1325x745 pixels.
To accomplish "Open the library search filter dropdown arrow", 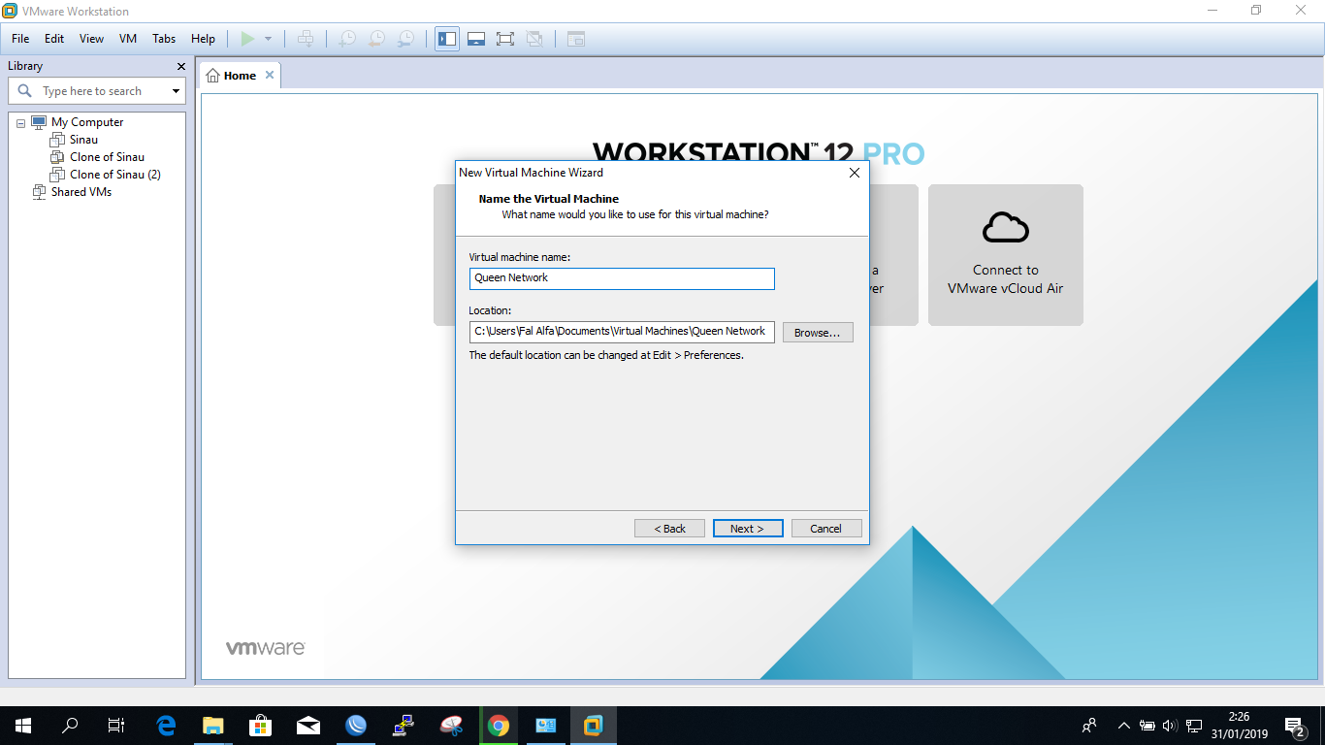I will click(176, 91).
